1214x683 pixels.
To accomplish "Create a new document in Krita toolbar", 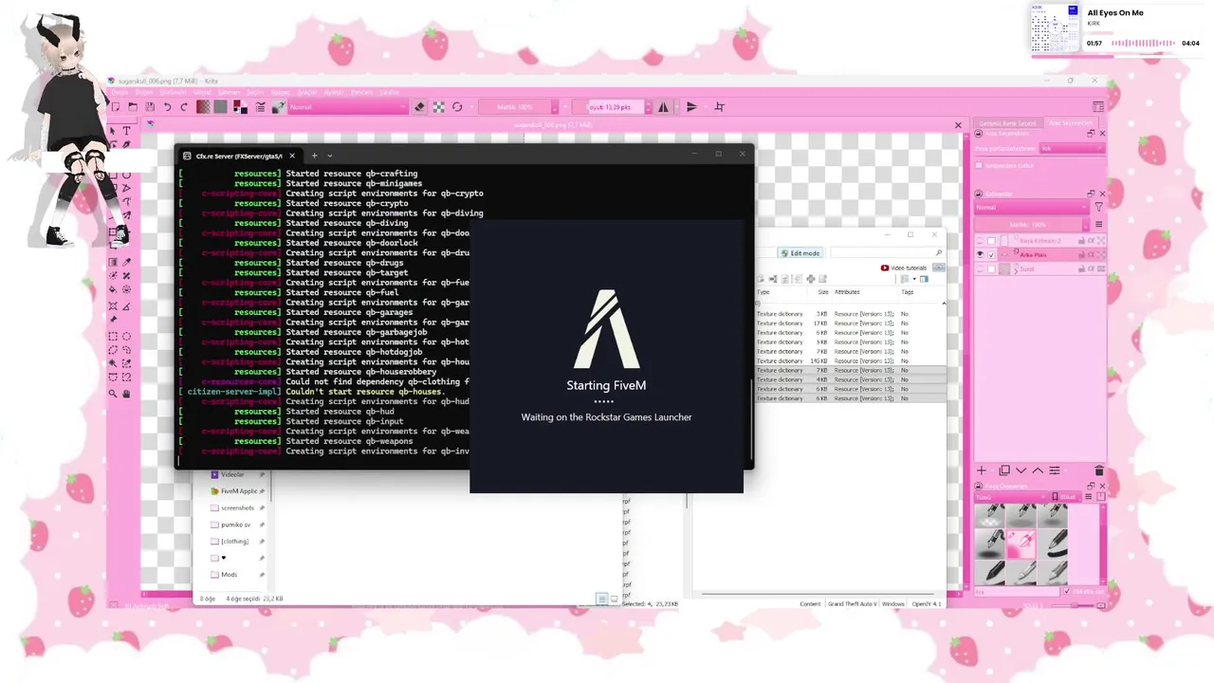I will (x=116, y=106).
